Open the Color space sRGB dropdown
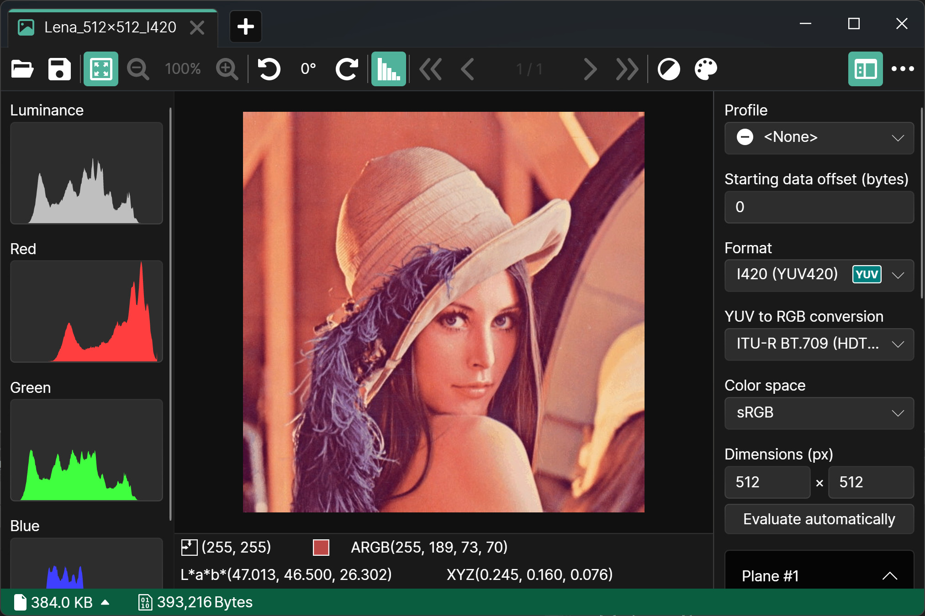Viewport: 925px width, 616px height. coord(819,413)
